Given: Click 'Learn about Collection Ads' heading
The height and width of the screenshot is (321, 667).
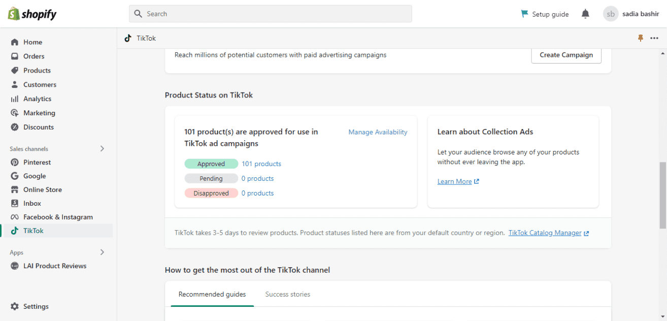Looking at the screenshot, I should click(485, 132).
